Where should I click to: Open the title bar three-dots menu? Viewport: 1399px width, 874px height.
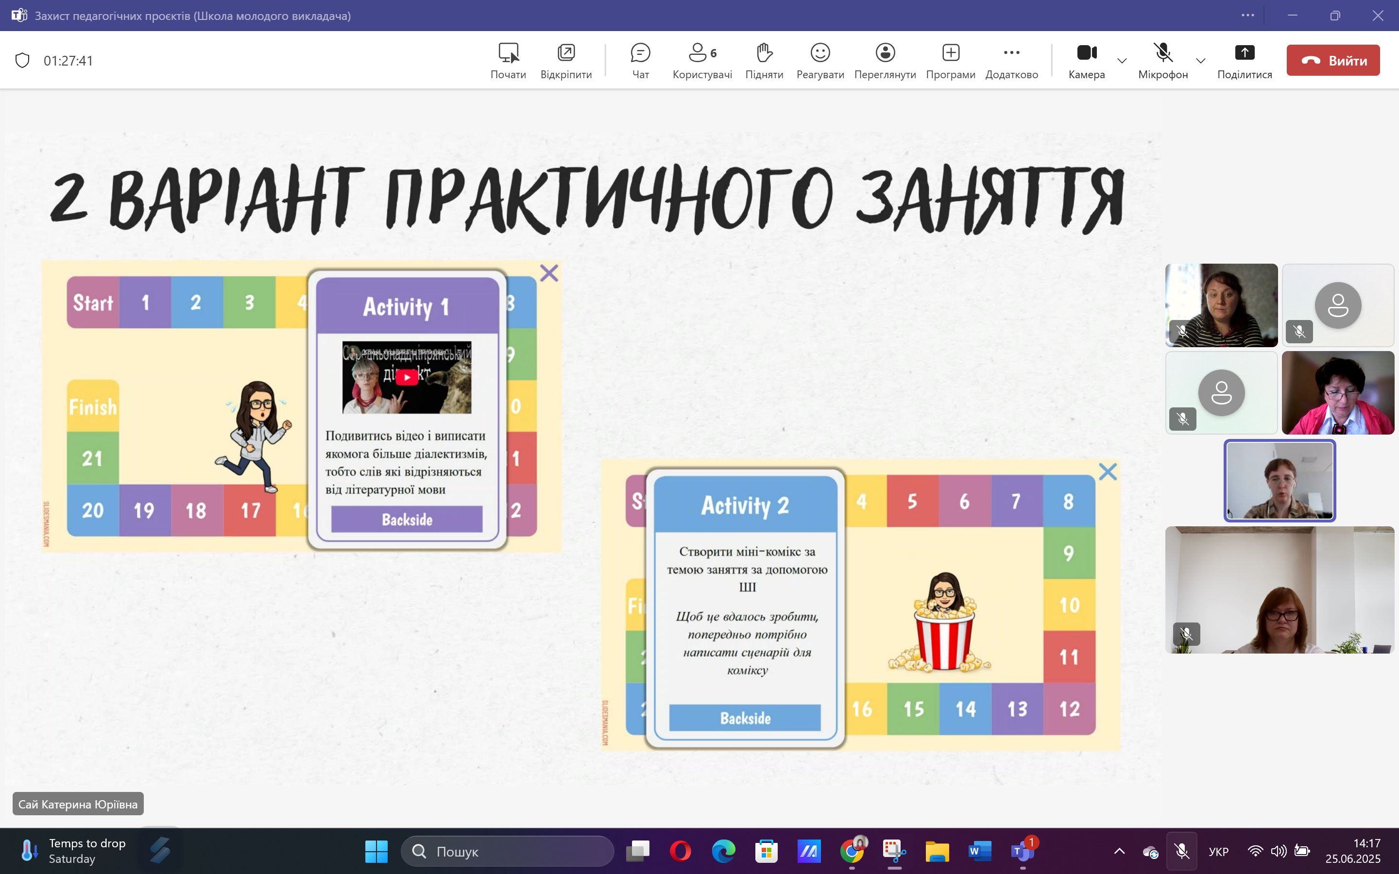tap(1247, 16)
